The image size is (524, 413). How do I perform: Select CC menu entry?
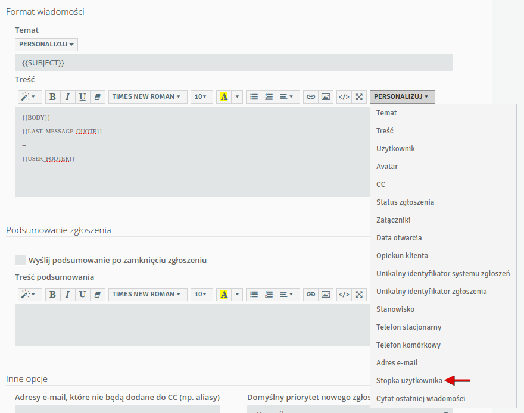443,184
